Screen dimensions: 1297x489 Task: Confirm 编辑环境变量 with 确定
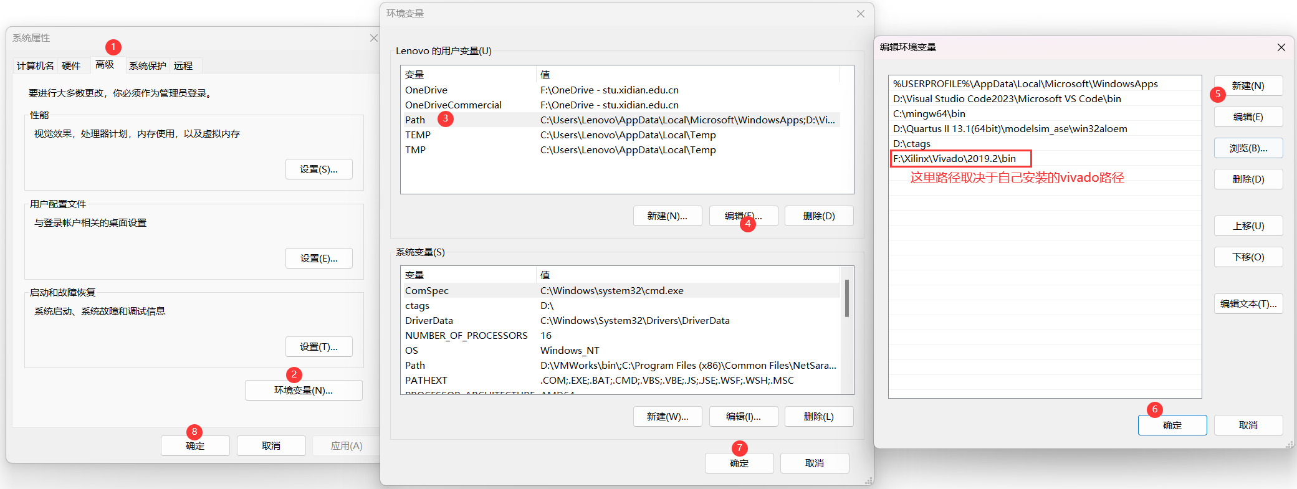pos(1172,425)
